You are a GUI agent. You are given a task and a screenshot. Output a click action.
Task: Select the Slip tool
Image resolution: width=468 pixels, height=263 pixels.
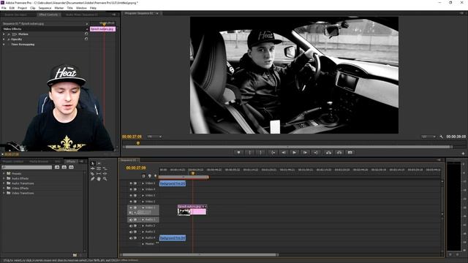99,174
